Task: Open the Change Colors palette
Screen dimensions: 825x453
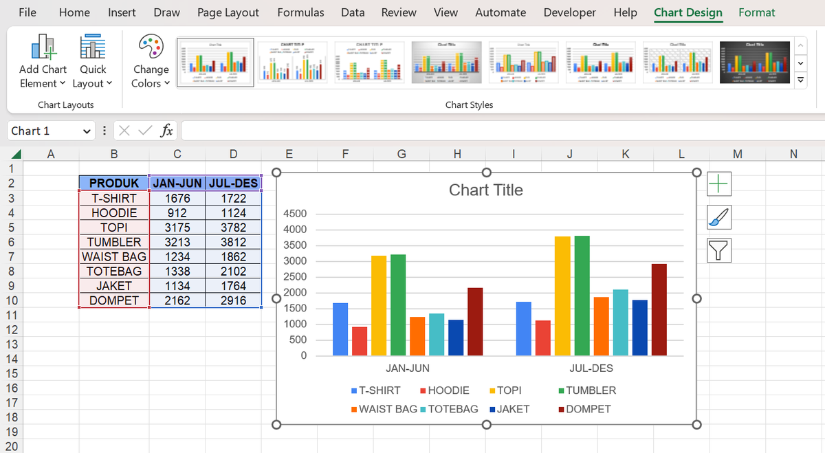Action: [x=151, y=62]
